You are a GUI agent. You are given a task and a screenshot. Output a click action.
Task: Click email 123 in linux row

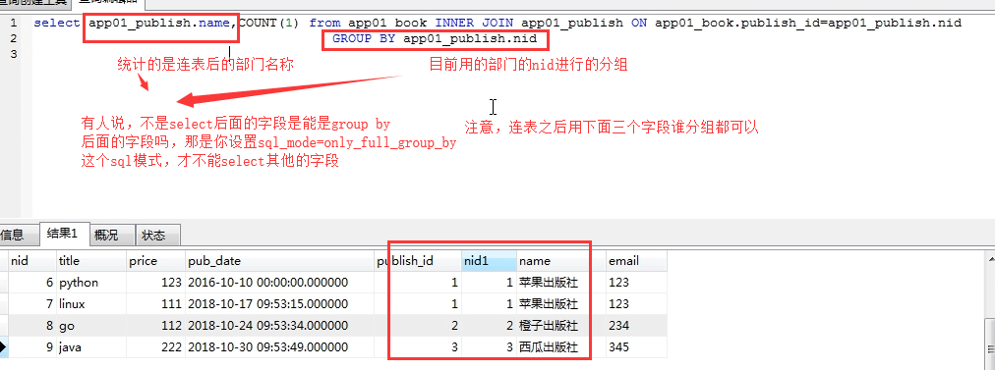636,304
